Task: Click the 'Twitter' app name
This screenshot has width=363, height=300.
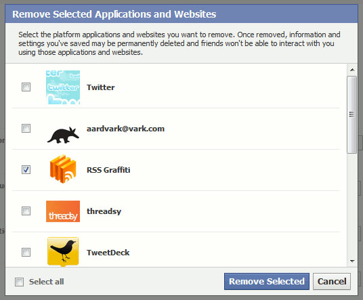Action: point(101,87)
